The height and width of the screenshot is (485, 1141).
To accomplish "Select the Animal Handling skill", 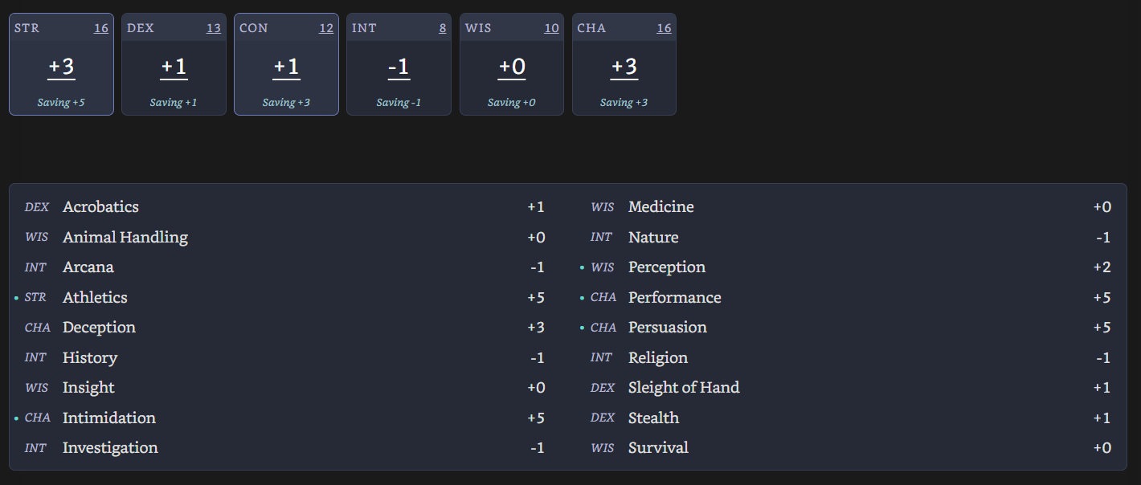I will pos(125,238).
